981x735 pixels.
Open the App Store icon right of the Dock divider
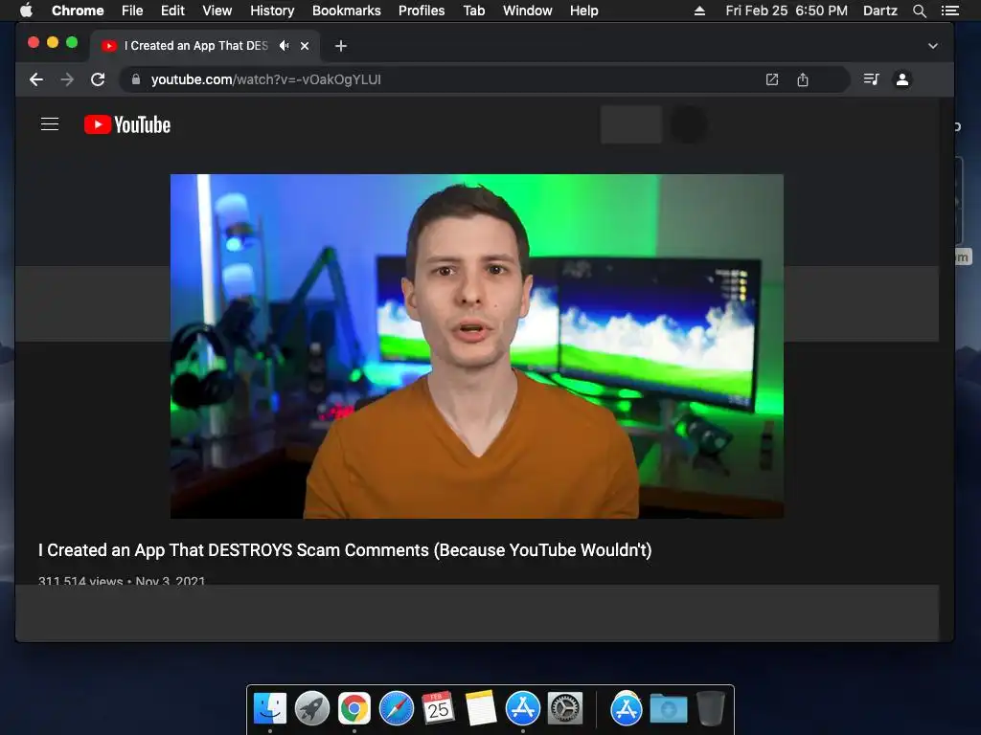627,709
